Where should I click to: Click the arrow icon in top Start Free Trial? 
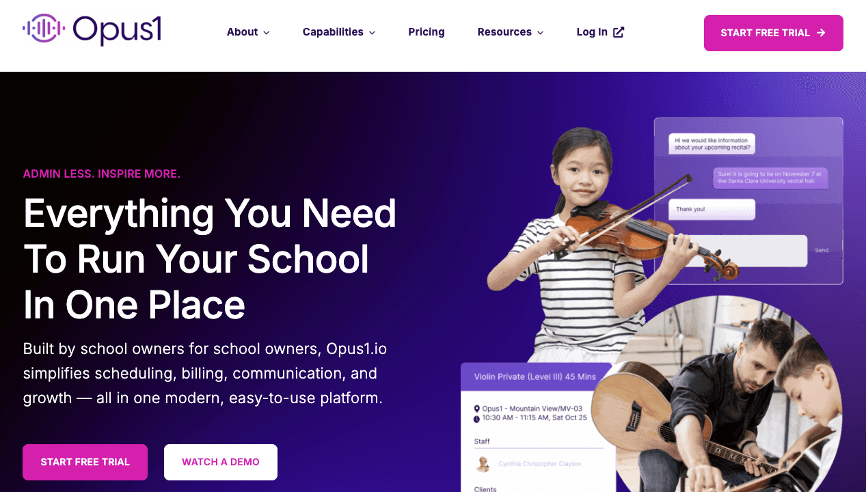(x=821, y=33)
